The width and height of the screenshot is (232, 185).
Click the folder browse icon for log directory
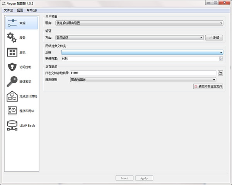(x=220, y=73)
